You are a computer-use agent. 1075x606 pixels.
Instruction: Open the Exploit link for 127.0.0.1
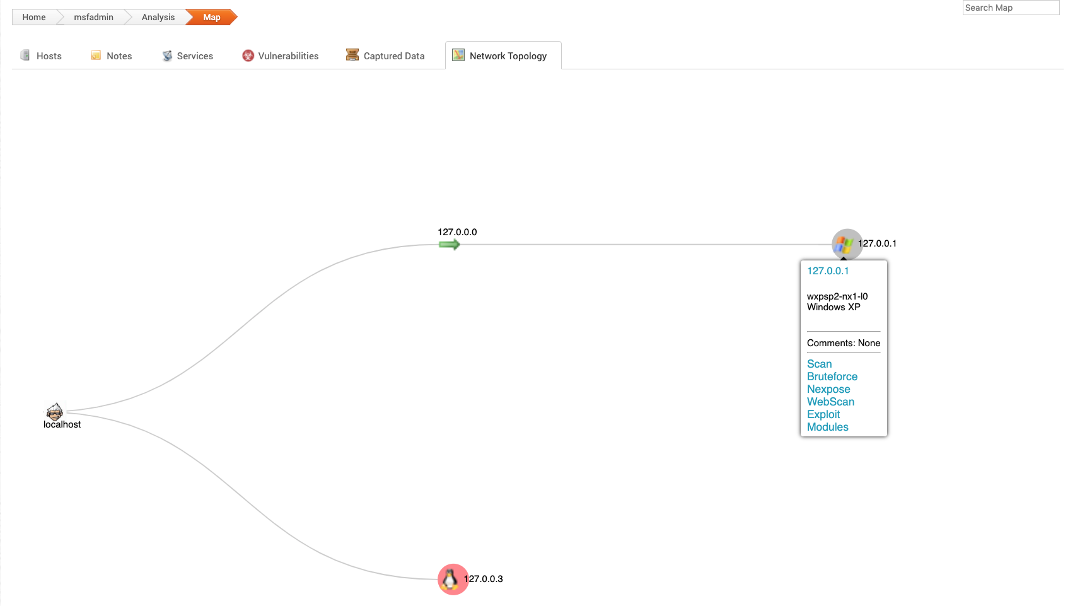(823, 414)
